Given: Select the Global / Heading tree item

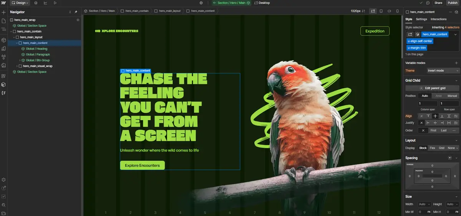Looking at the screenshot, I should (x=36, y=49).
